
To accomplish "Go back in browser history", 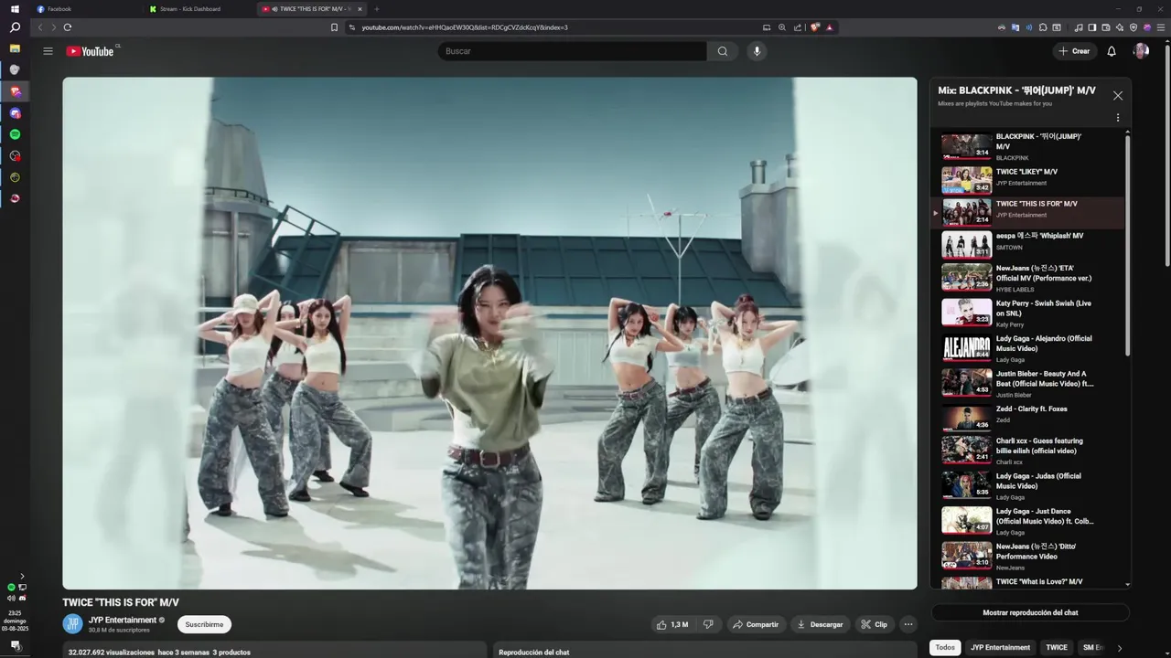I will click(x=39, y=27).
